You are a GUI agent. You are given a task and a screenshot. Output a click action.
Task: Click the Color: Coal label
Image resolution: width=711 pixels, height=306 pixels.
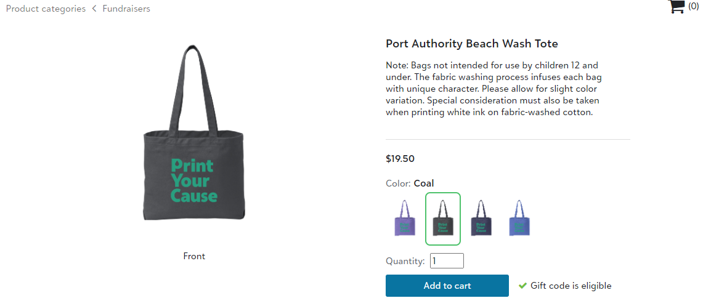[x=410, y=183]
